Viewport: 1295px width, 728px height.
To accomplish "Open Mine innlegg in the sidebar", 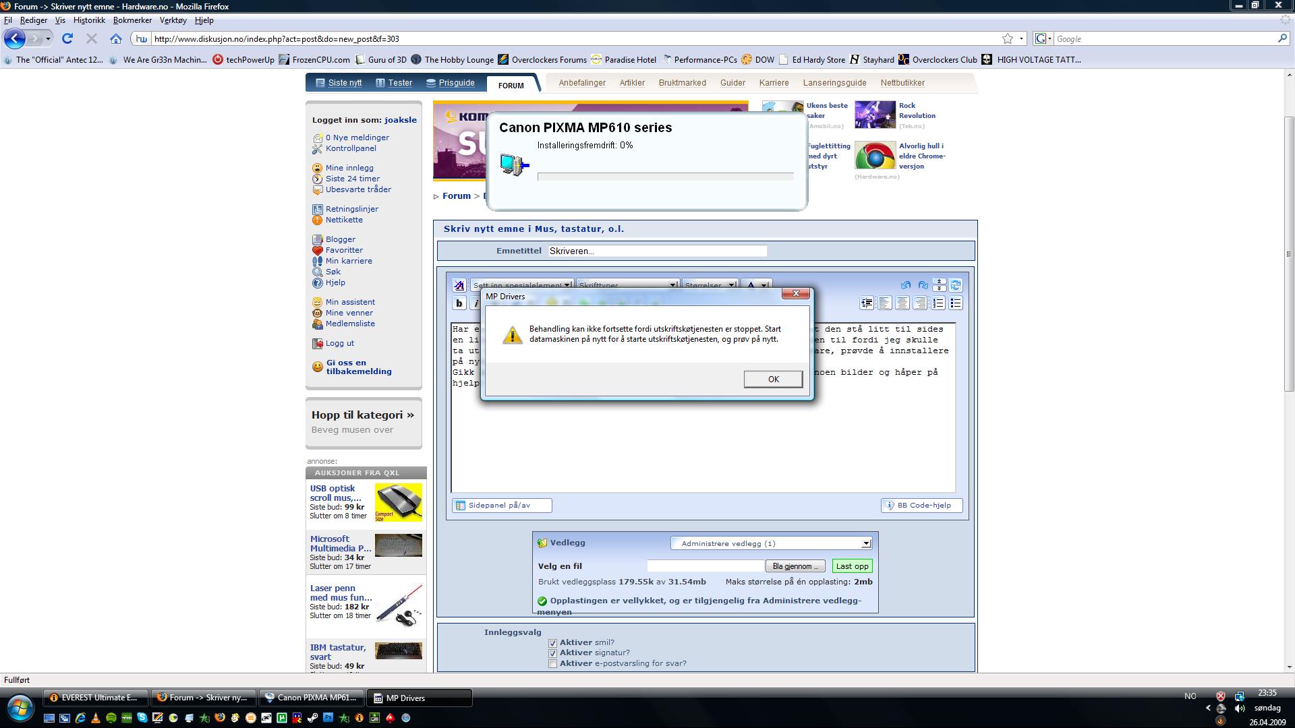I will coord(349,168).
